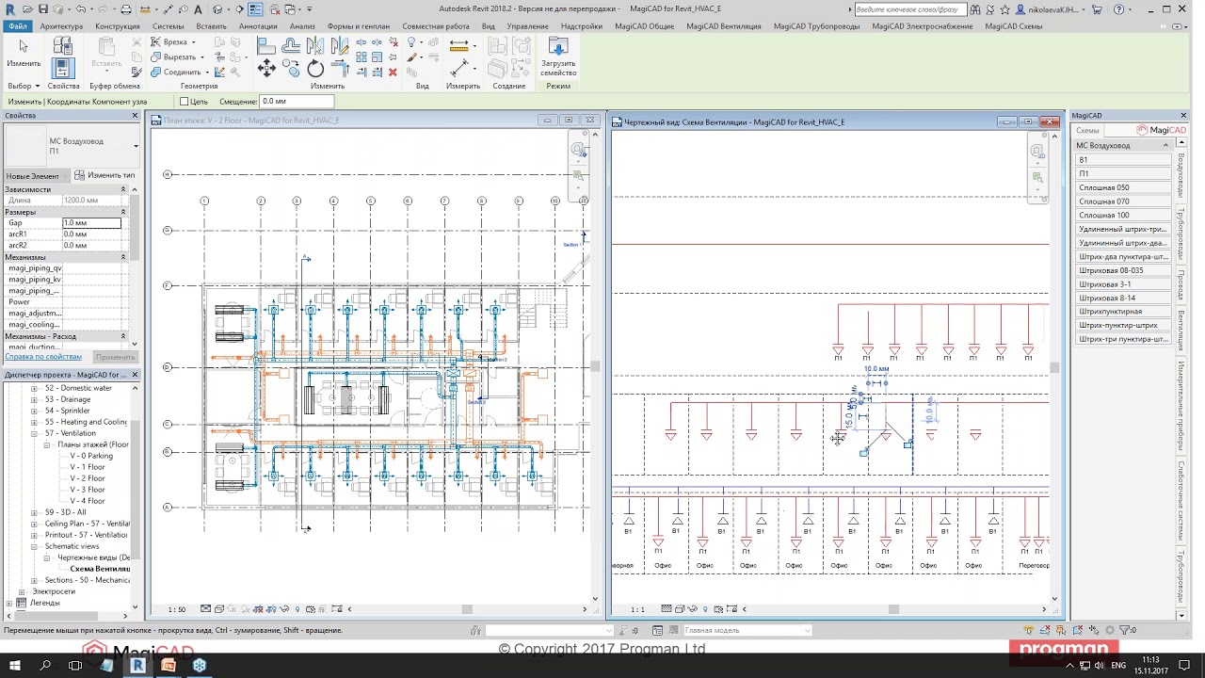Open the Выбор panel dropdown
Image resolution: width=1205 pixels, height=678 pixels.
pyautogui.click(x=24, y=86)
